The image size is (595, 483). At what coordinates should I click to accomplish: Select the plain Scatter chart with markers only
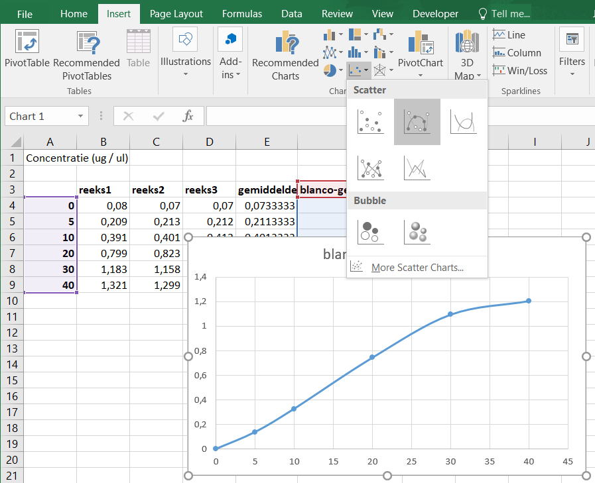click(370, 122)
